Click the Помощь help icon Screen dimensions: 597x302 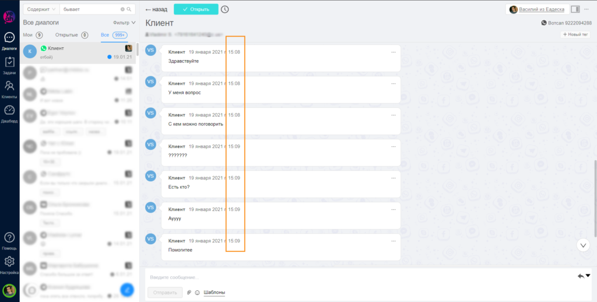coord(9,240)
